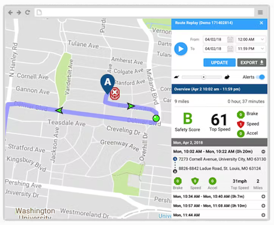Click the turtle slow-speed icon
The image size is (274, 225).
tap(177, 77)
